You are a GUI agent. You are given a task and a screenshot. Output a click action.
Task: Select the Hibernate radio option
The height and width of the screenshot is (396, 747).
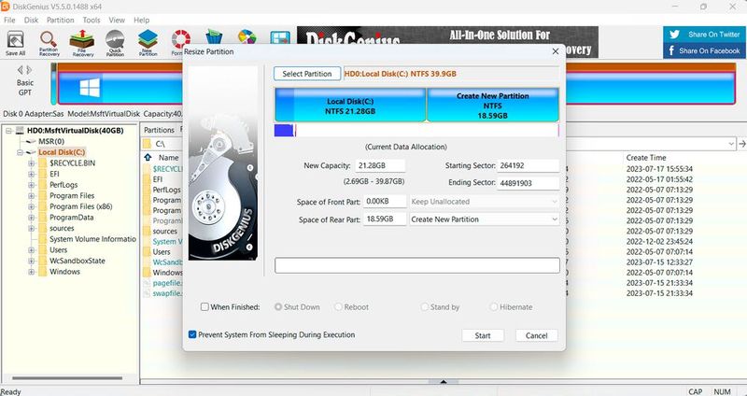[494, 307]
